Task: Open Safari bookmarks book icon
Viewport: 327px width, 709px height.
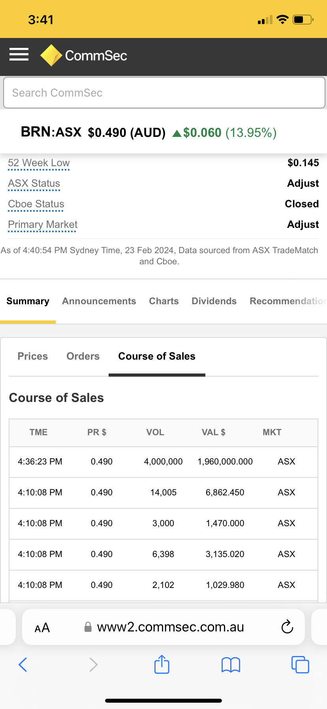Action: pyautogui.click(x=231, y=665)
